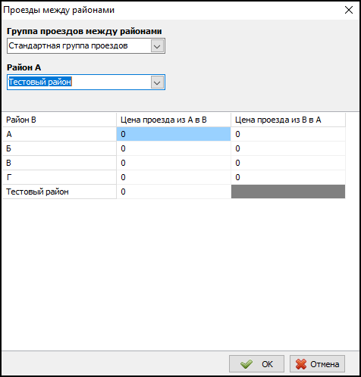361x377 pixels.
Task: Click the Район В column header
Action: click(59, 120)
